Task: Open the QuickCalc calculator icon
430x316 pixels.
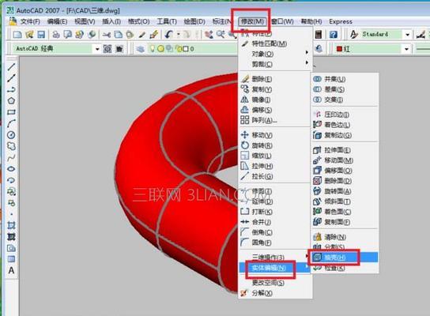Action: point(319,35)
